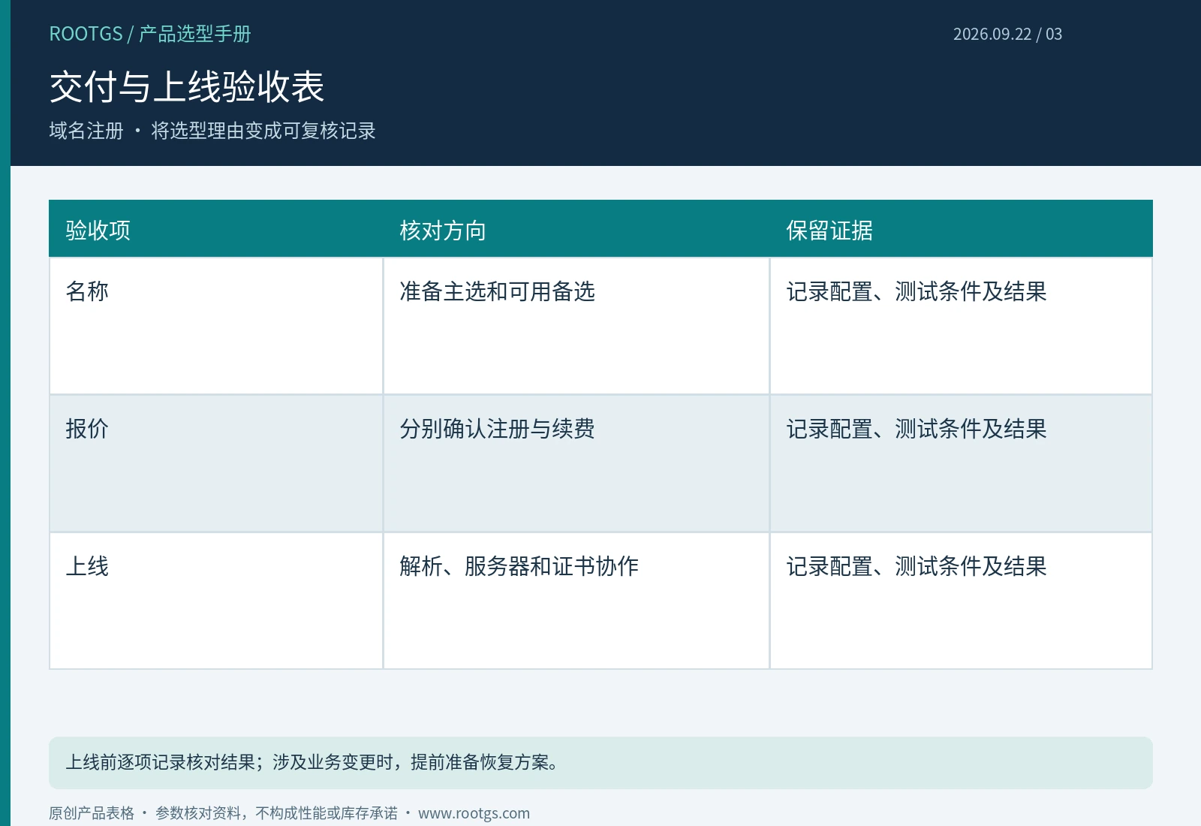1201x826 pixels.
Task: Select the 上线 row cell
Action: pos(216,601)
